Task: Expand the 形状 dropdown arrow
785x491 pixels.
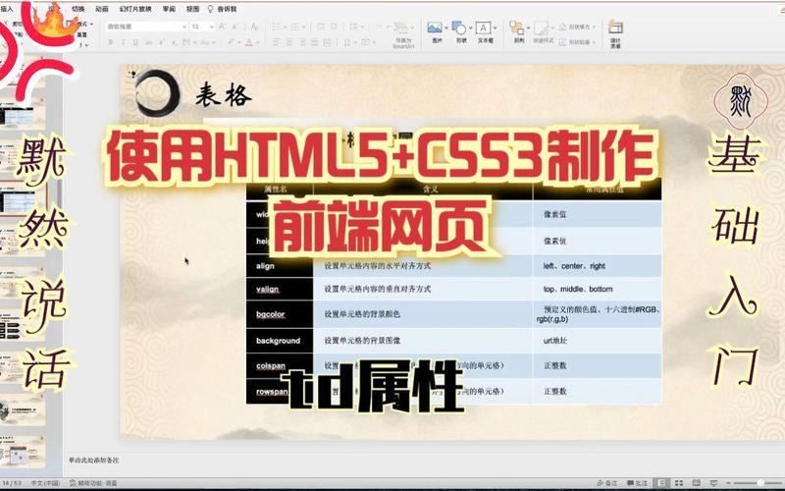Action: [x=471, y=27]
